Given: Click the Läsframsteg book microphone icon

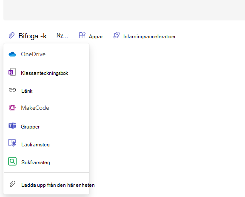Looking at the screenshot, I should tap(12, 143).
